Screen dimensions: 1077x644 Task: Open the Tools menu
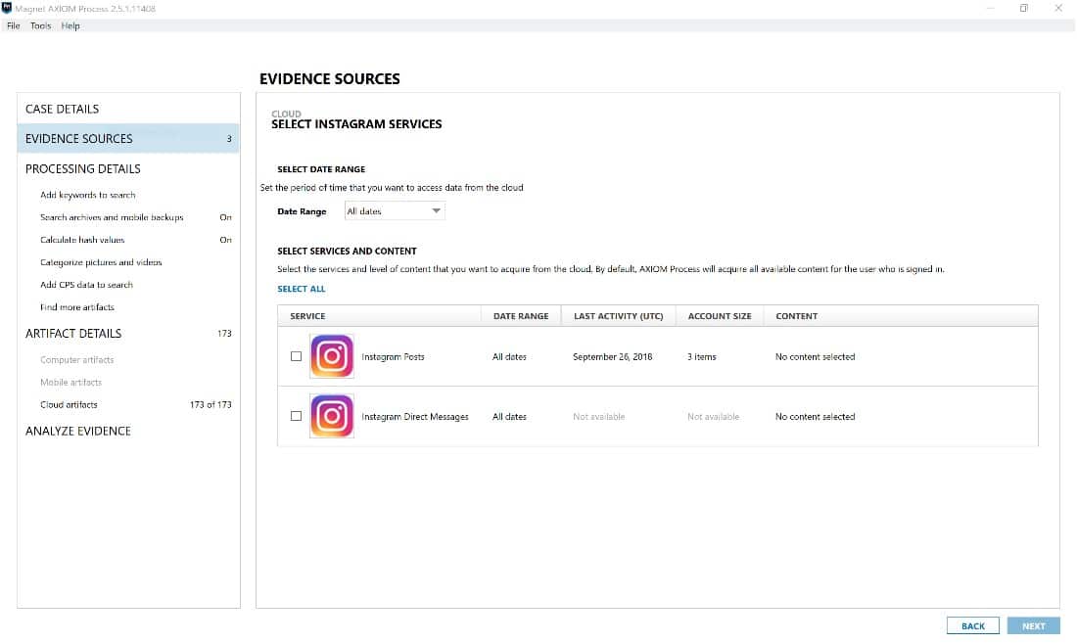click(40, 25)
